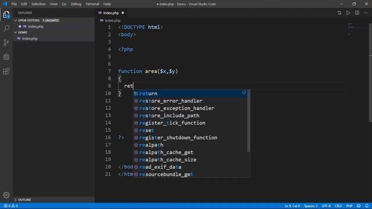Choose restore_error_handler suggestion
This screenshot has width=372, height=209.
[190, 100]
